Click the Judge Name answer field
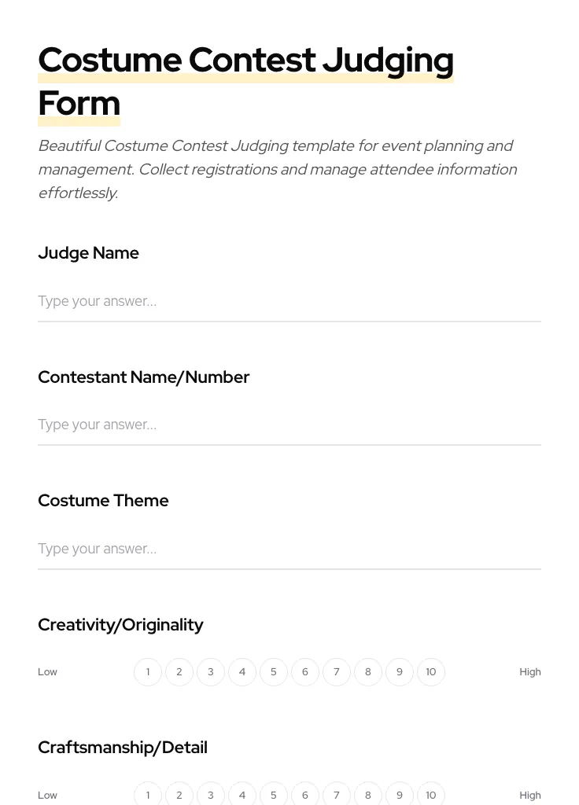Viewport: 579px width, 805px height. pyautogui.click(x=289, y=301)
